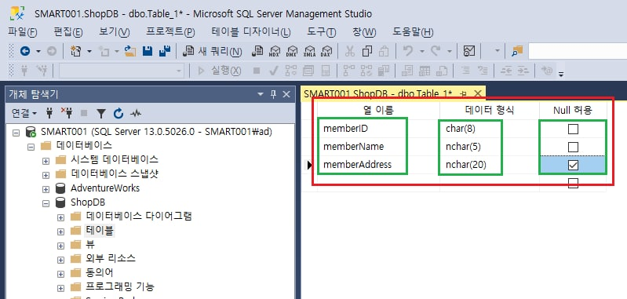This screenshot has width=627, height=299.
Task: Open a new MDX query
Action: tap(275, 51)
